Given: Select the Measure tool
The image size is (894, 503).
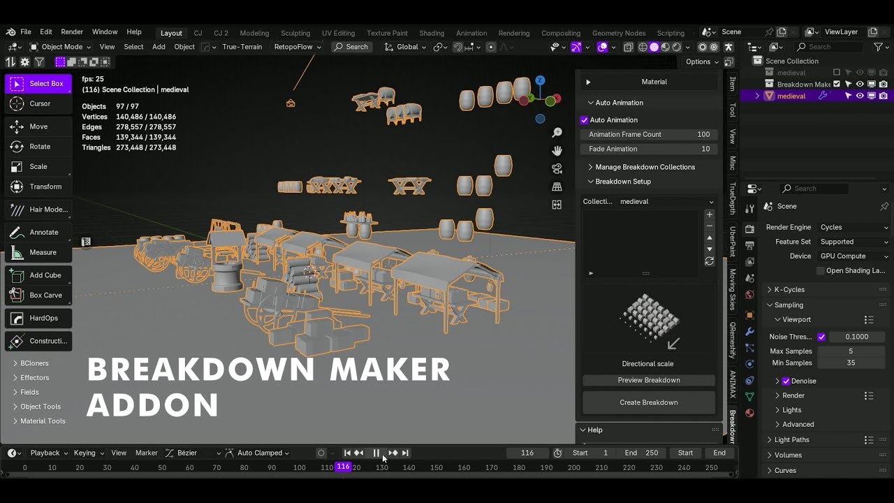Looking at the screenshot, I should click(38, 252).
